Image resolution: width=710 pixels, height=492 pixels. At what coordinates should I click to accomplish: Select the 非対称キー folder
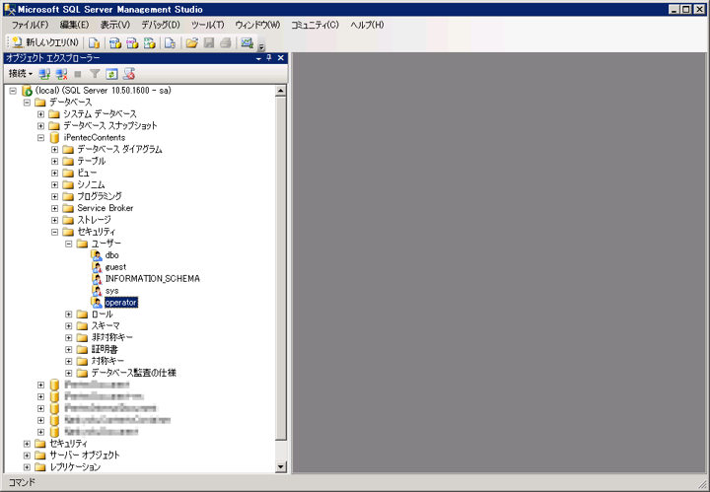111,337
